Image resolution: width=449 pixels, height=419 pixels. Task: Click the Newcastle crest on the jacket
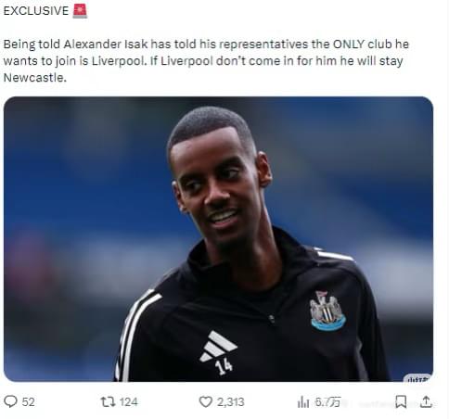click(327, 311)
